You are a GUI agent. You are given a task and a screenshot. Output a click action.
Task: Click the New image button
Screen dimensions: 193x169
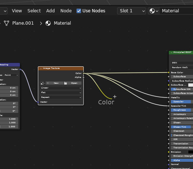click(x=56, y=83)
